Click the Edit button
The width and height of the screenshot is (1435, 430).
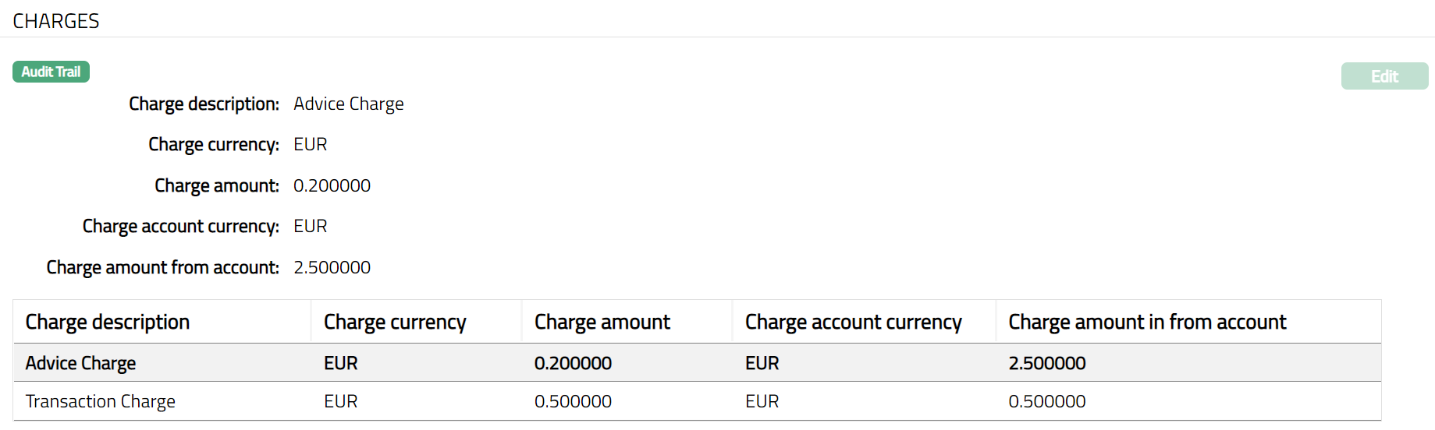(x=1384, y=76)
